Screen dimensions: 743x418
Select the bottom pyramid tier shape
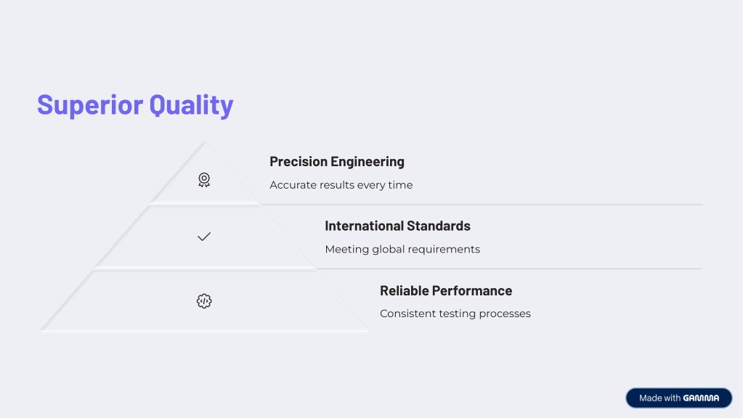(x=204, y=301)
